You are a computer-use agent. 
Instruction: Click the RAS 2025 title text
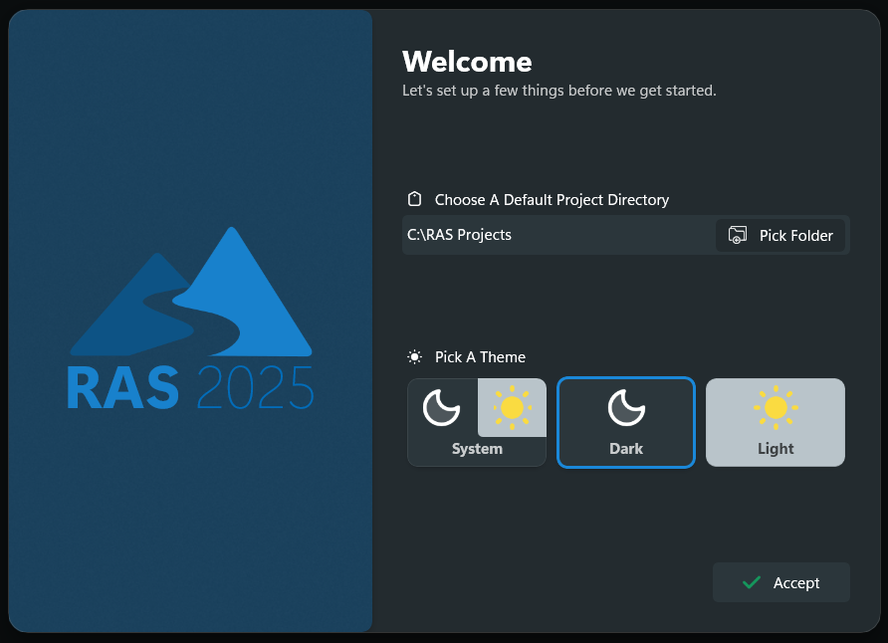[190, 388]
